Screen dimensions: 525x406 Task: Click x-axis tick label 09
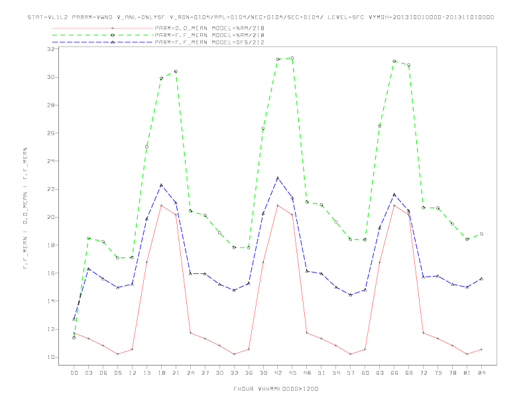click(117, 373)
